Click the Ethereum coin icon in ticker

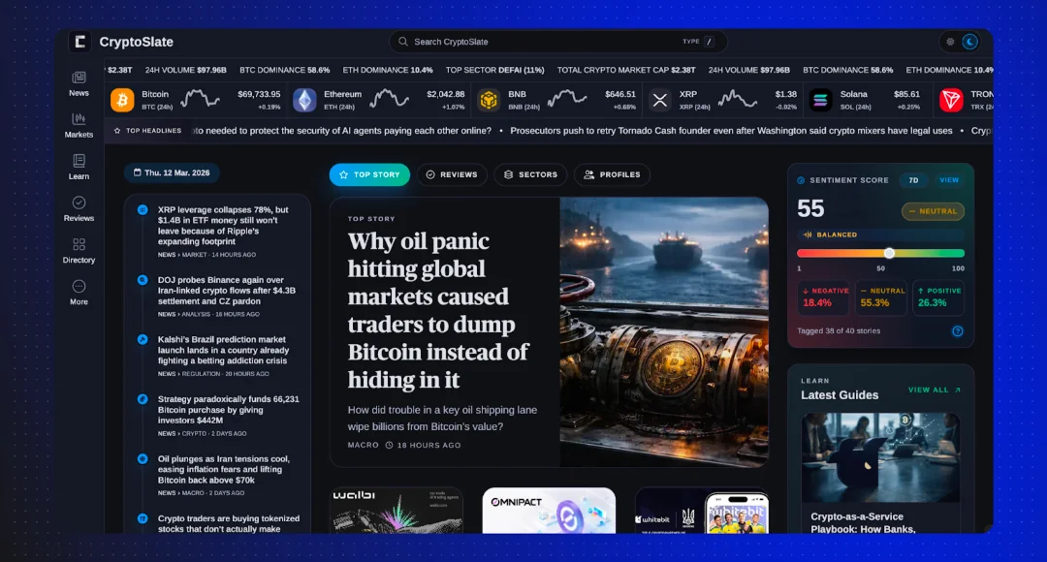tap(304, 100)
